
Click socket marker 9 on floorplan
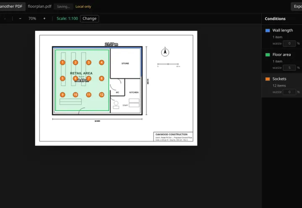pos(62,95)
